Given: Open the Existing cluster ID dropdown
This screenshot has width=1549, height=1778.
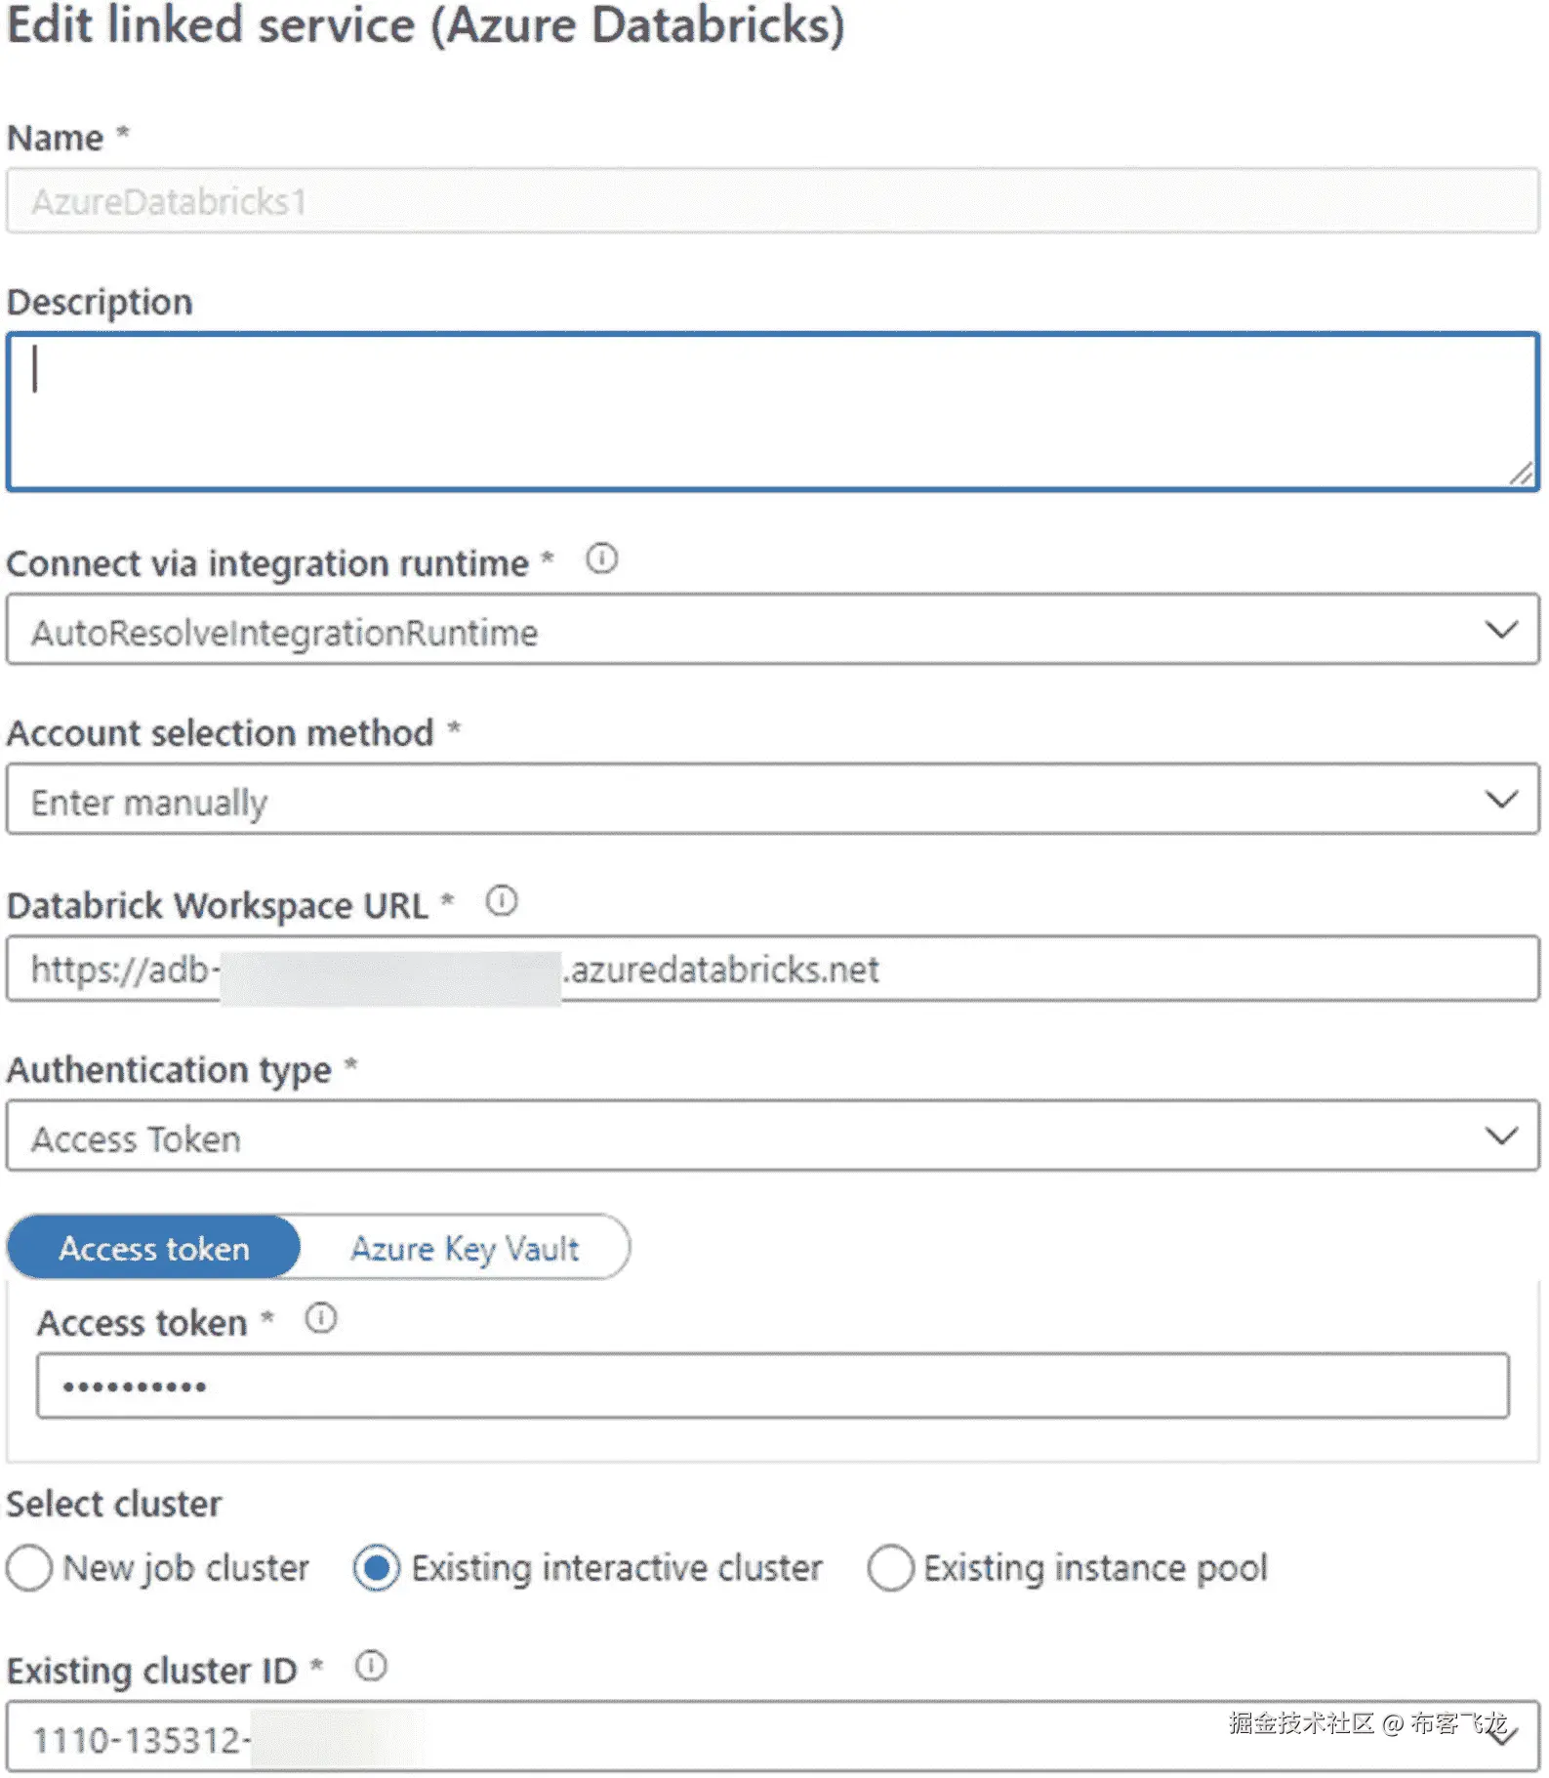Looking at the screenshot, I should tap(773, 1737).
